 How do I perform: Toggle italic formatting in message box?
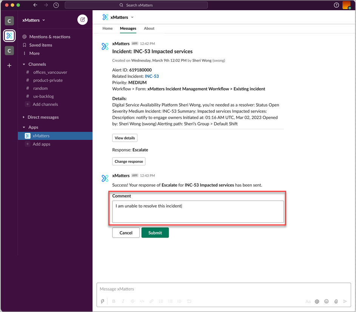(123, 301)
